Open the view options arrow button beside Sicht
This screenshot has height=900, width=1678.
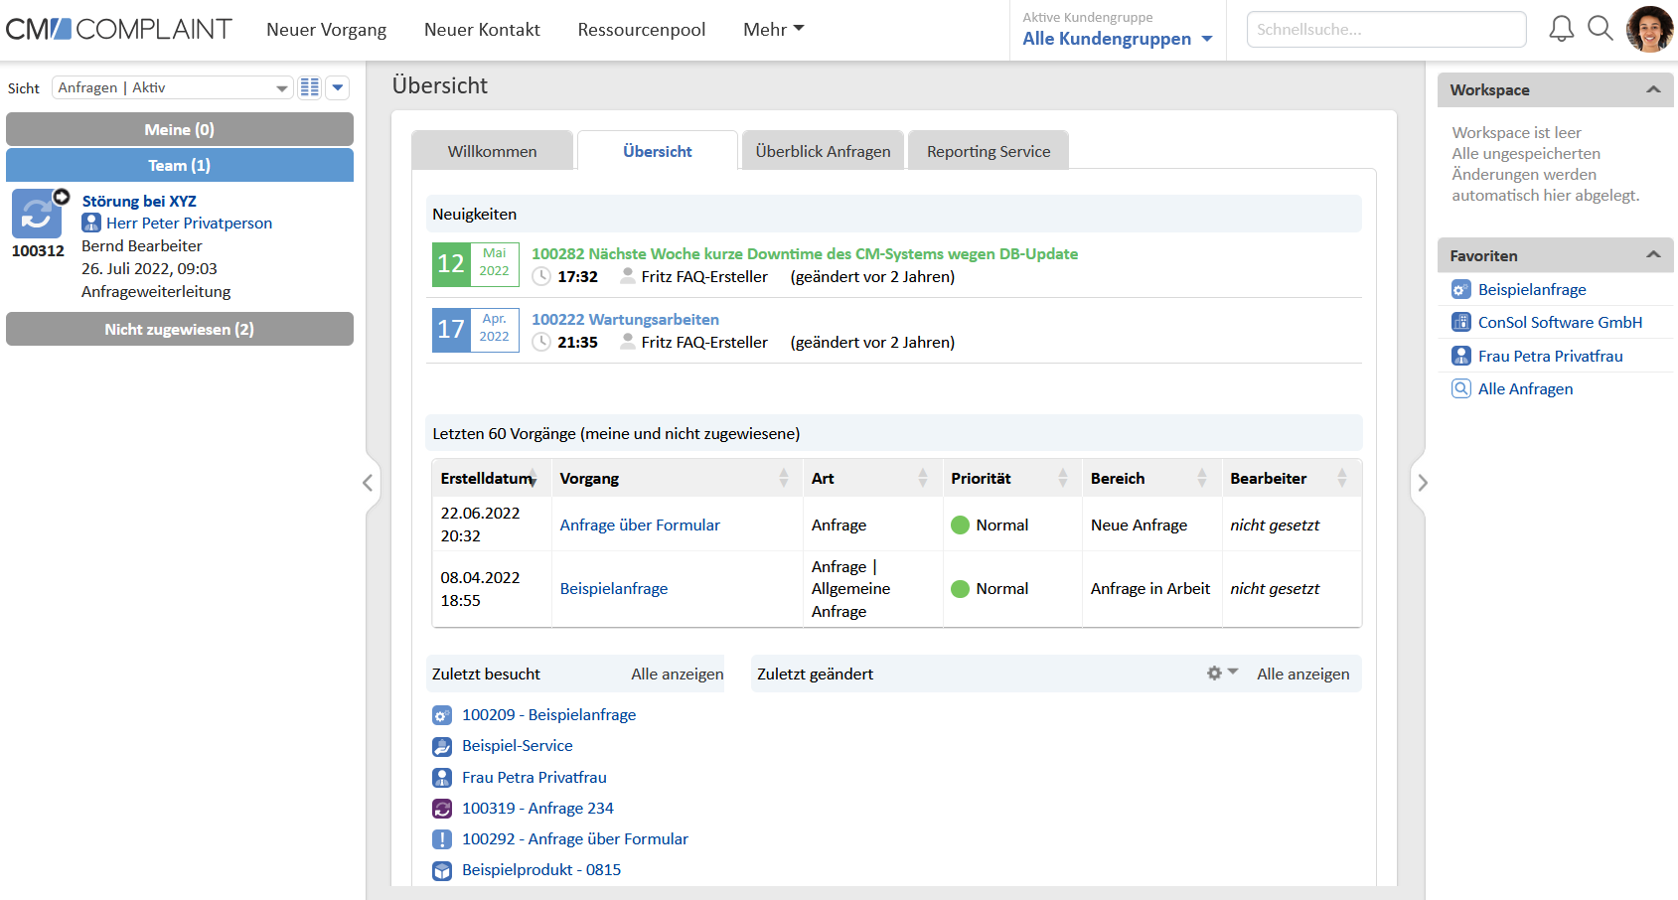pos(338,87)
